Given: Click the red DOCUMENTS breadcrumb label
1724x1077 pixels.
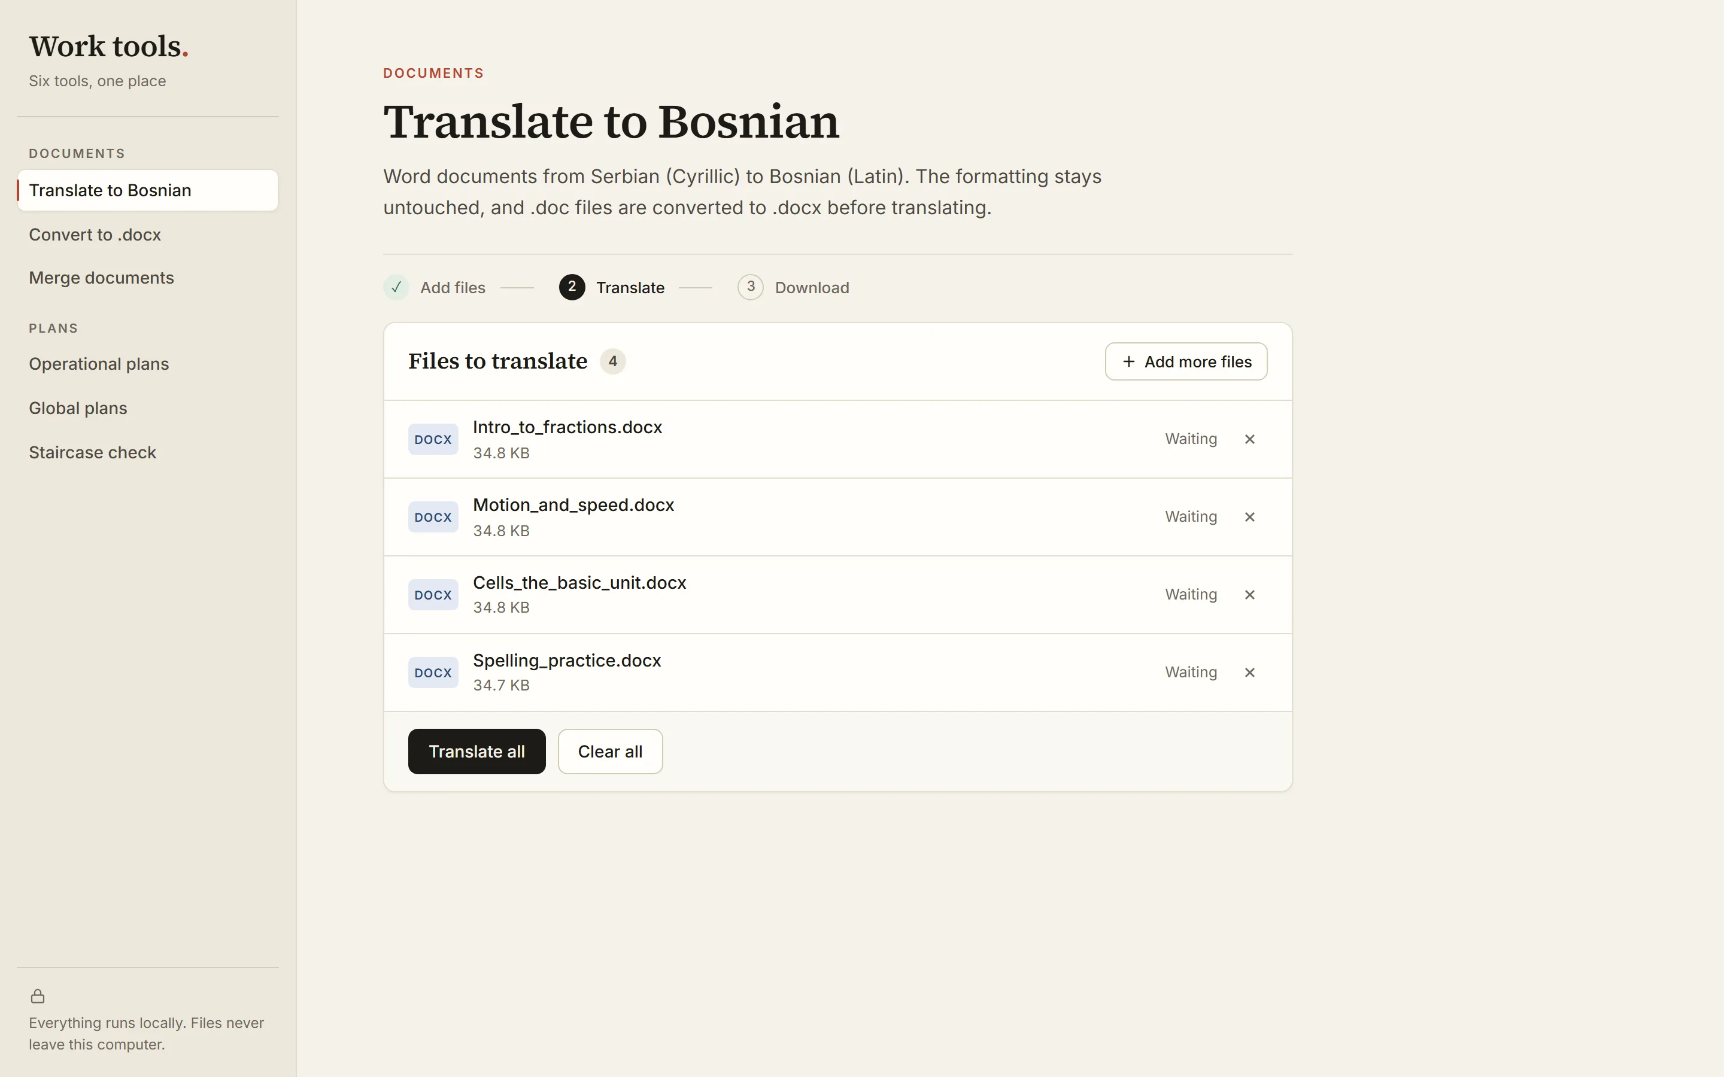Looking at the screenshot, I should (x=434, y=74).
